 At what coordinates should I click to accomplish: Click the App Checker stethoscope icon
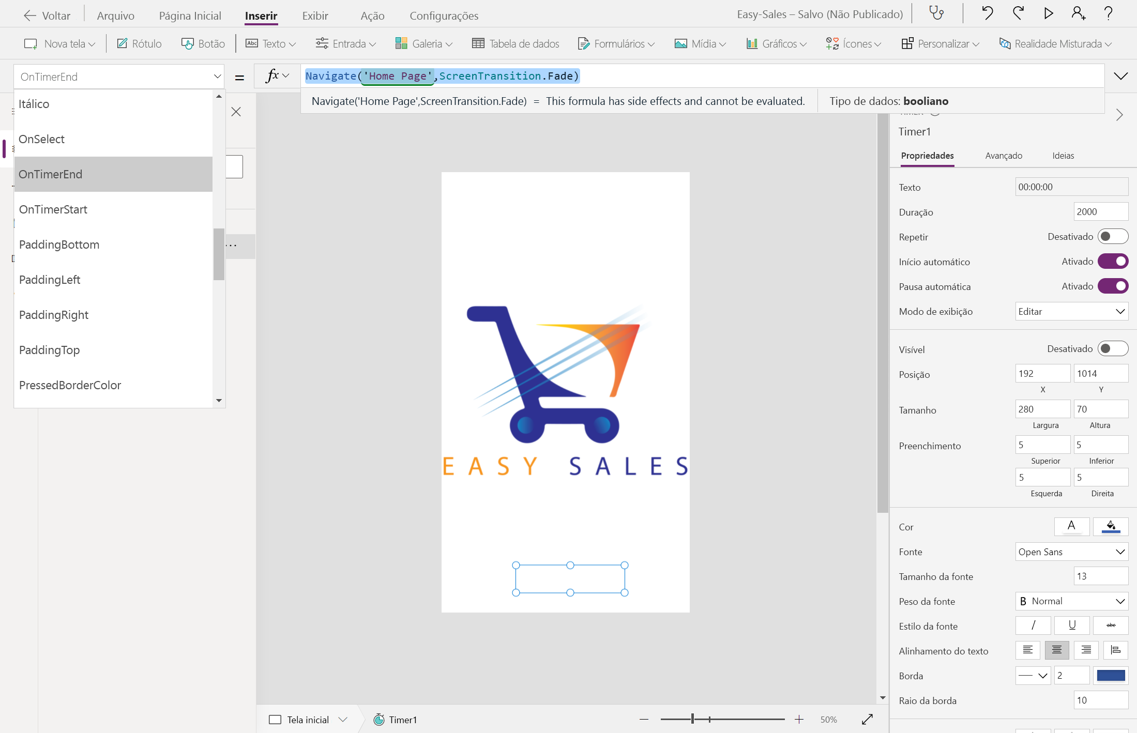[936, 13]
